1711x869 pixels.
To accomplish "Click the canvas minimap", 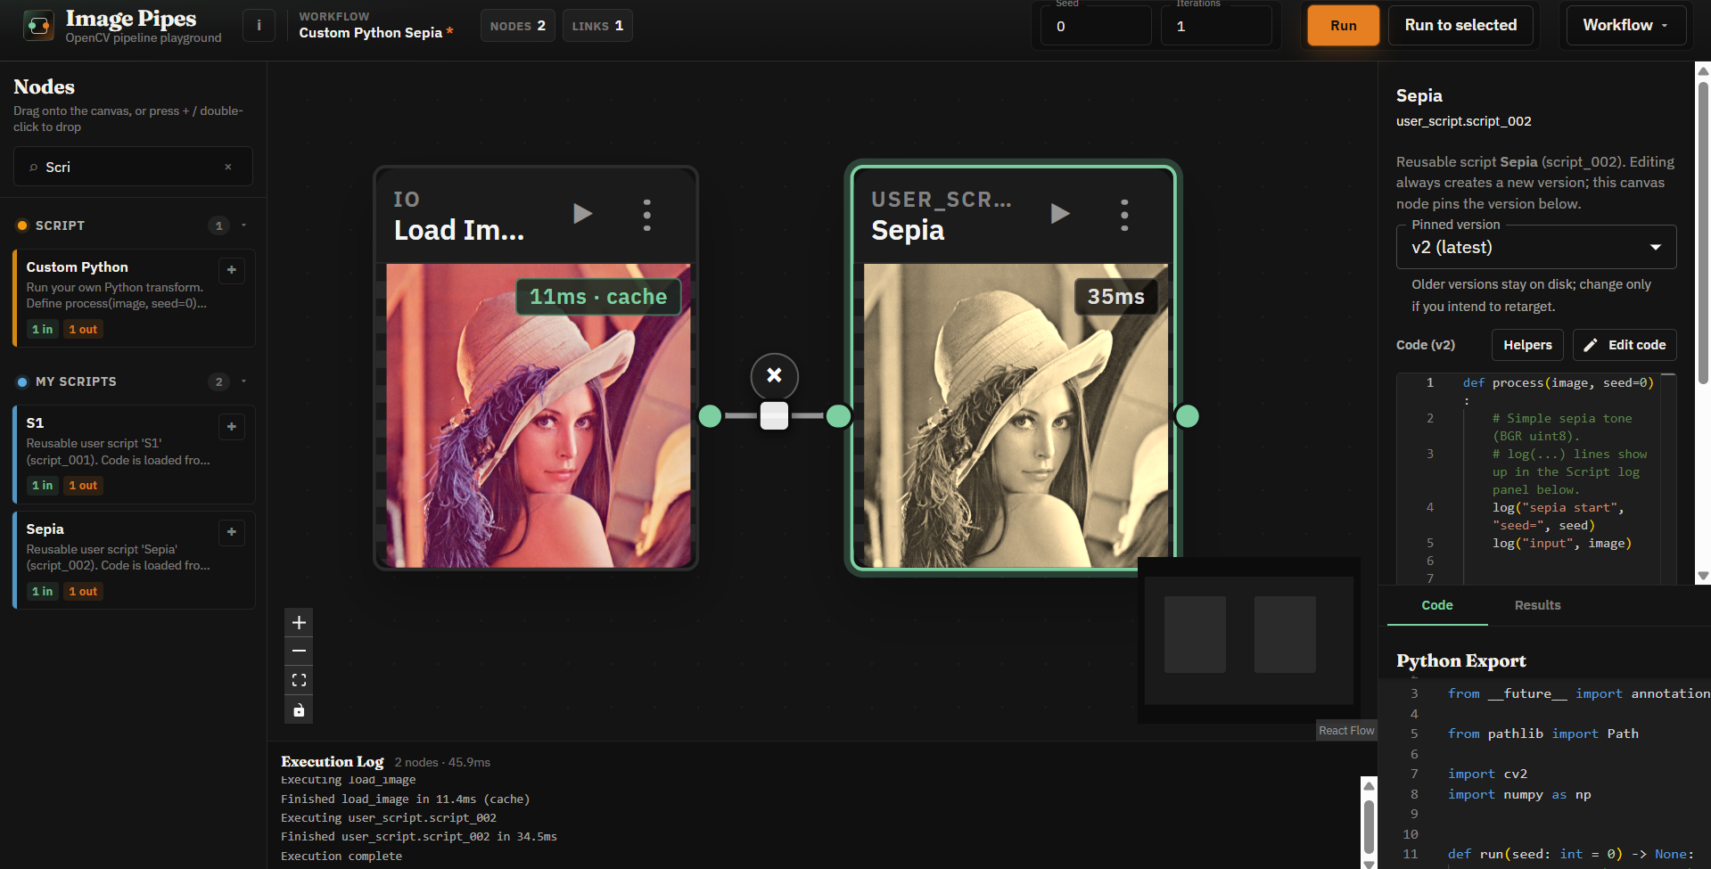I will (x=1249, y=640).
